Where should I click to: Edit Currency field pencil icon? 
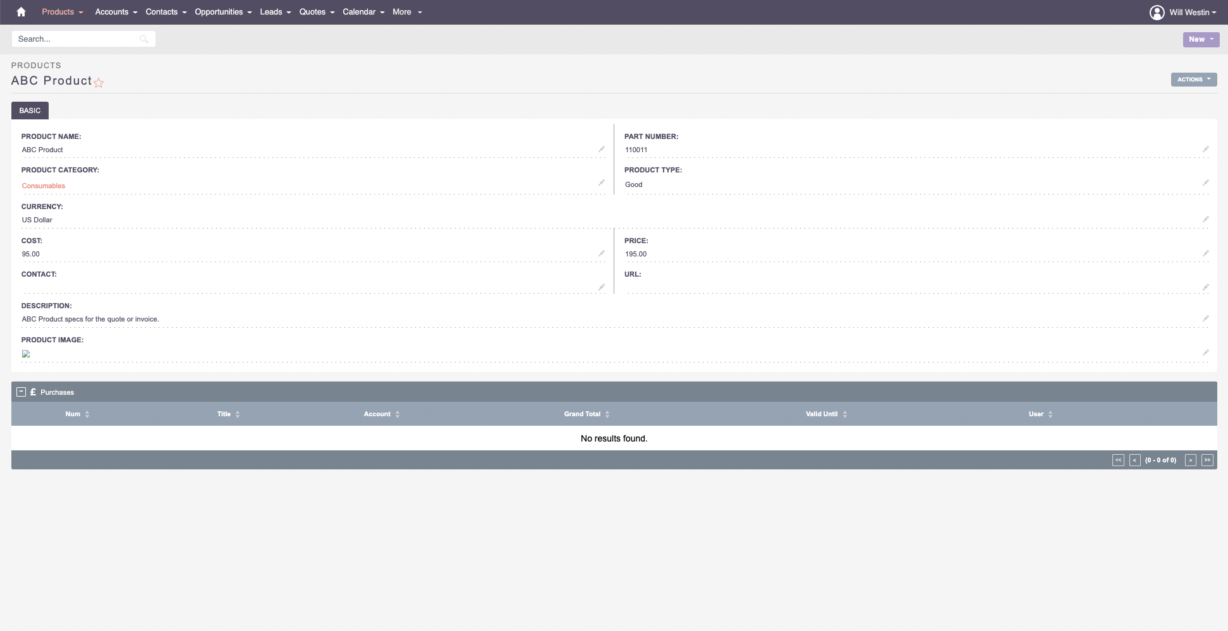click(x=1206, y=220)
